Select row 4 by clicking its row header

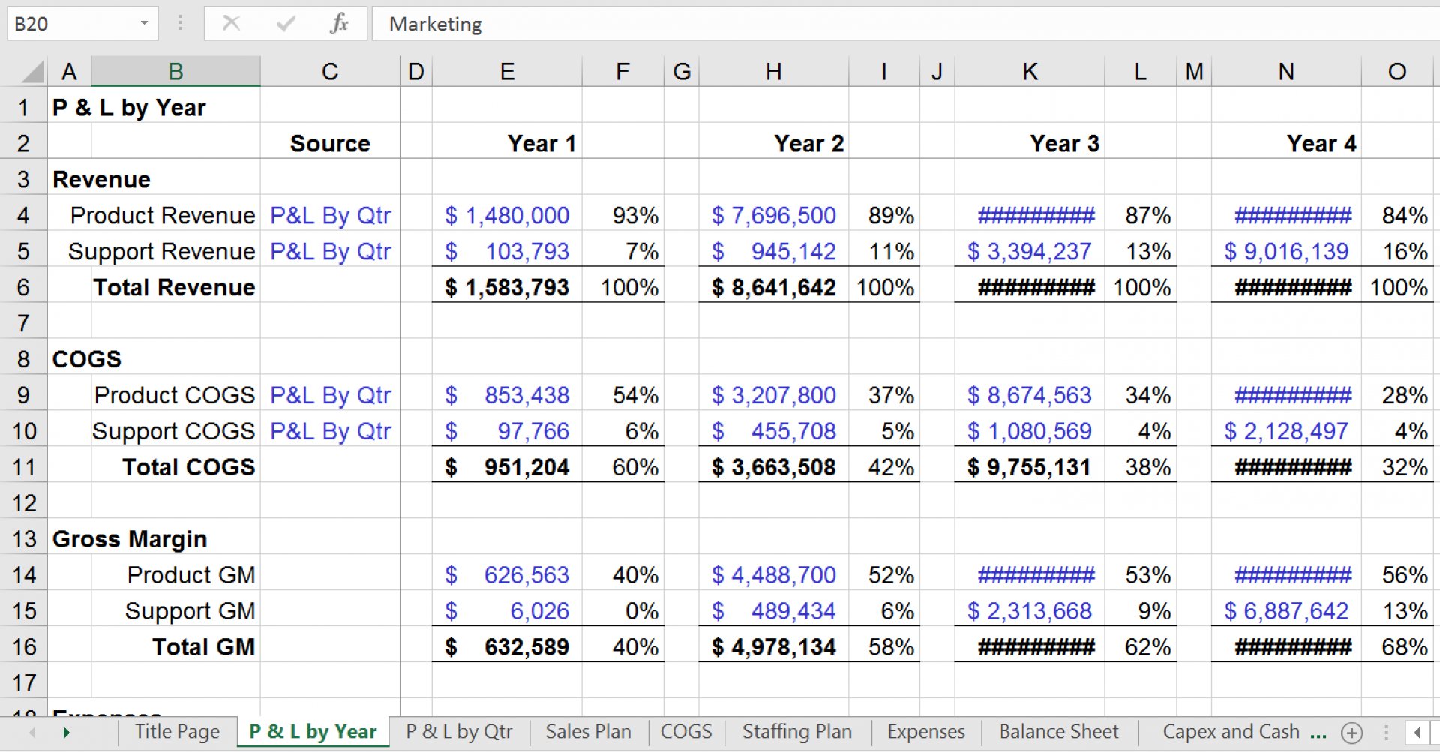tap(22, 215)
